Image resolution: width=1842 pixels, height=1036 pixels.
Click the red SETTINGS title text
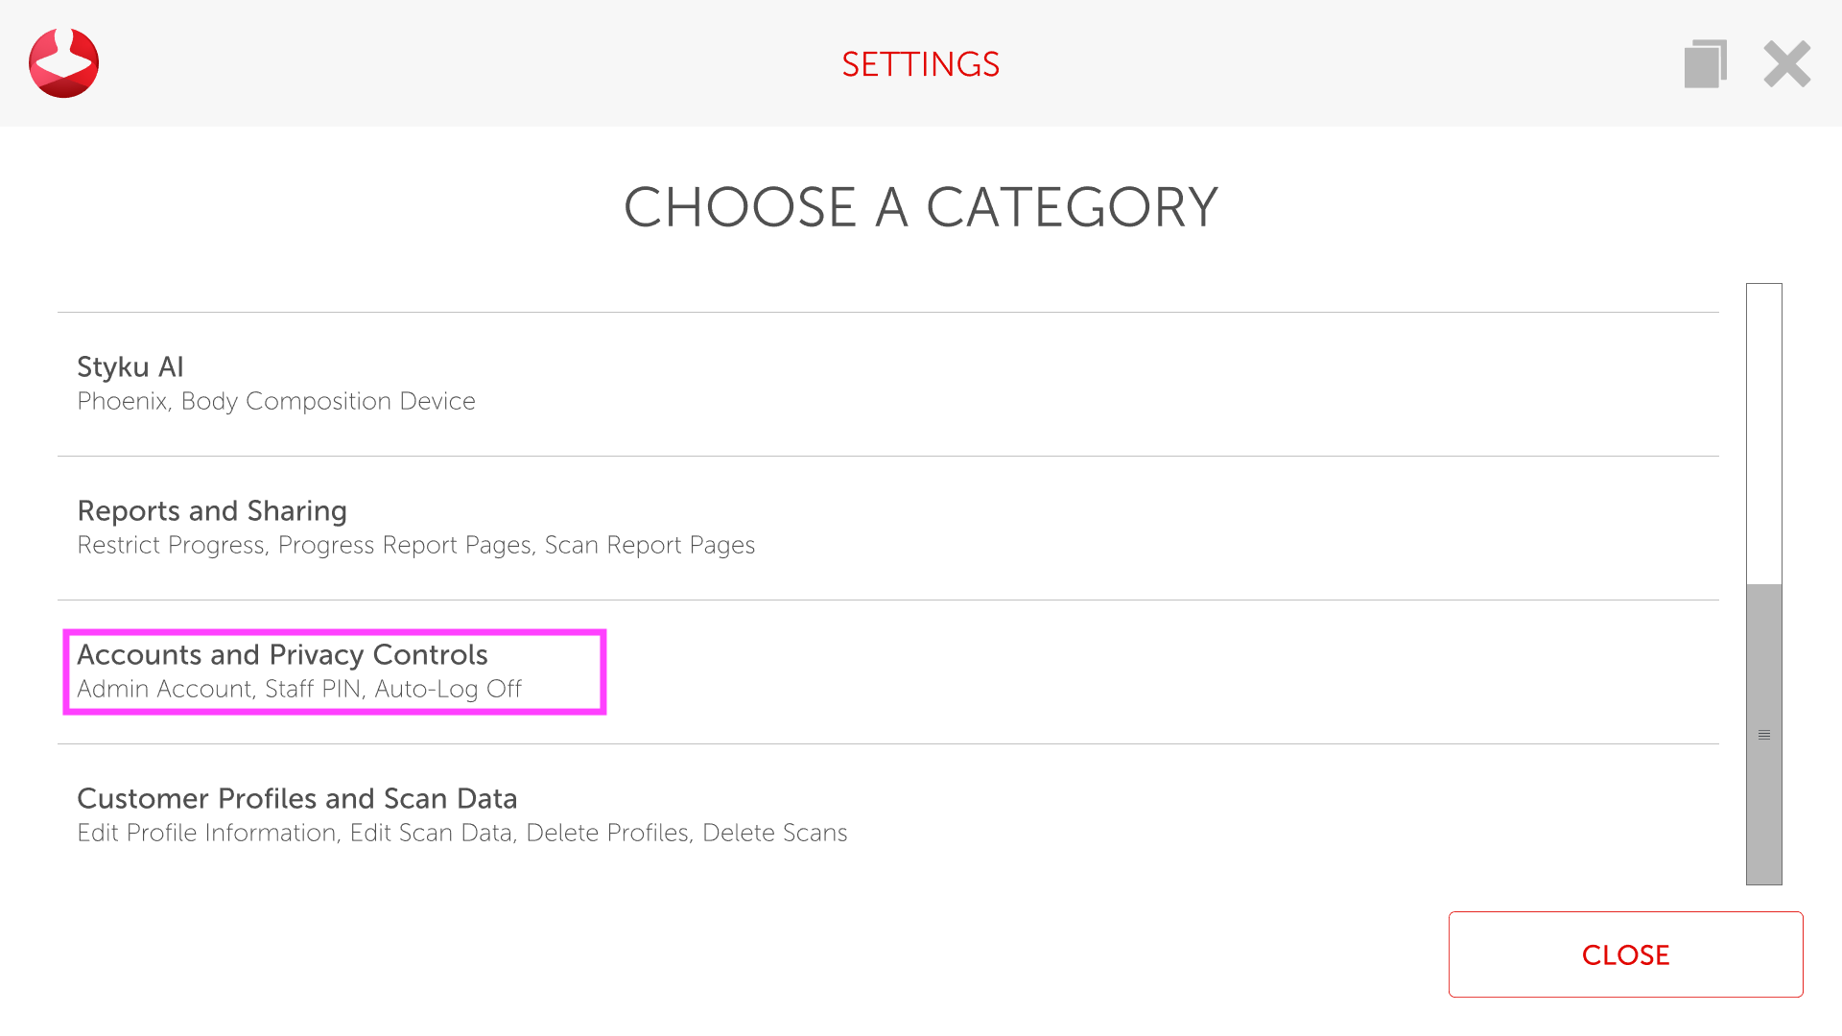[x=920, y=64]
